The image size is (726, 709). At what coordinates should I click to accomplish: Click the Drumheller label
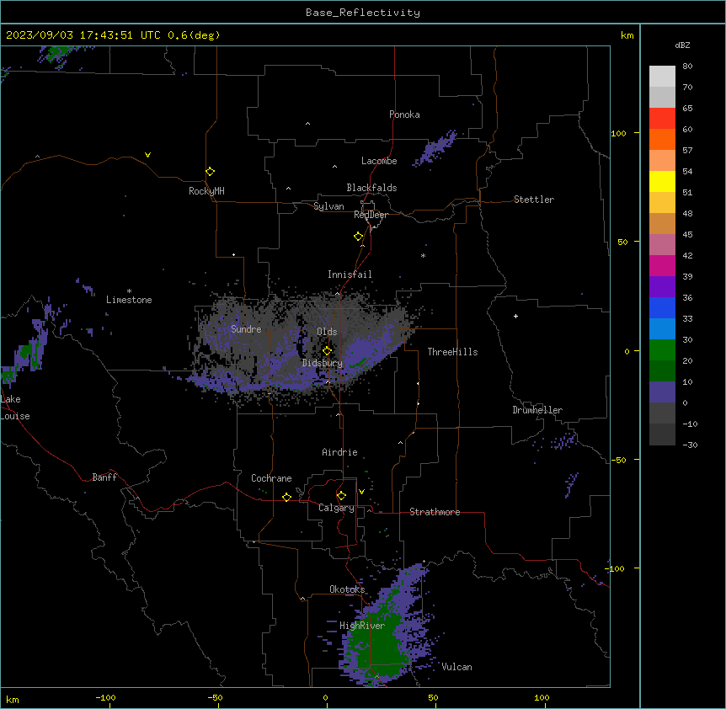(x=537, y=410)
